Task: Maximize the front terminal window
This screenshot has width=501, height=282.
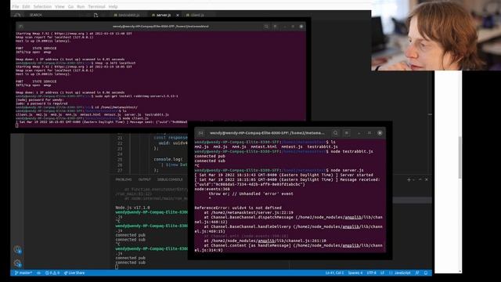Action: (x=369, y=133)
